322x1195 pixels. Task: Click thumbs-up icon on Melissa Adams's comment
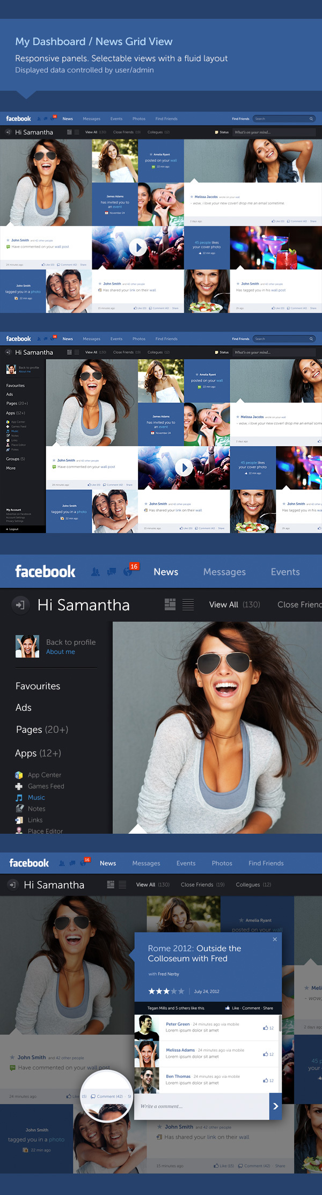266,1054
